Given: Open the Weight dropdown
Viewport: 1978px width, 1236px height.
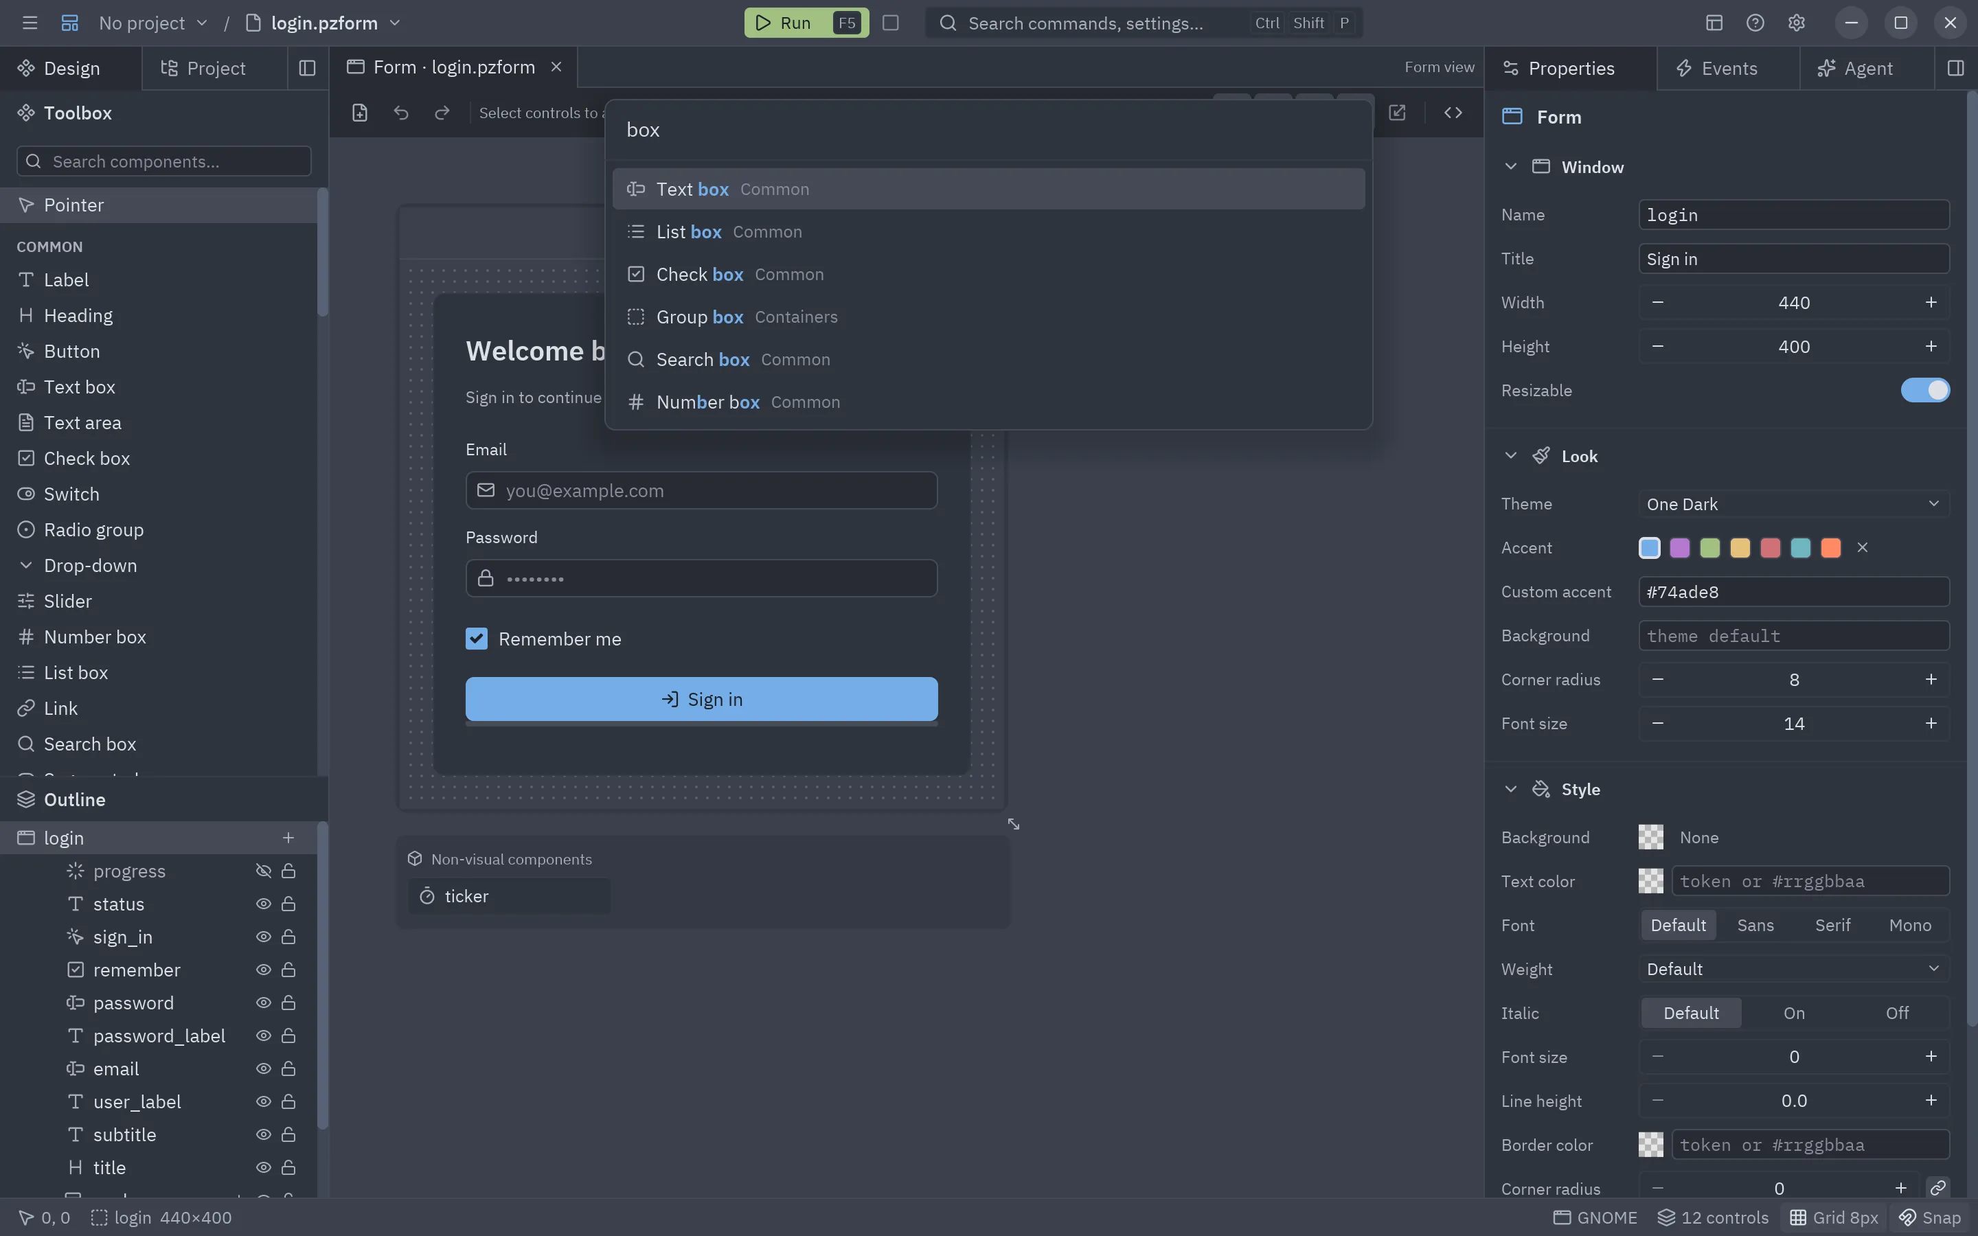Looking at the screenshot, I should 1794,969.
